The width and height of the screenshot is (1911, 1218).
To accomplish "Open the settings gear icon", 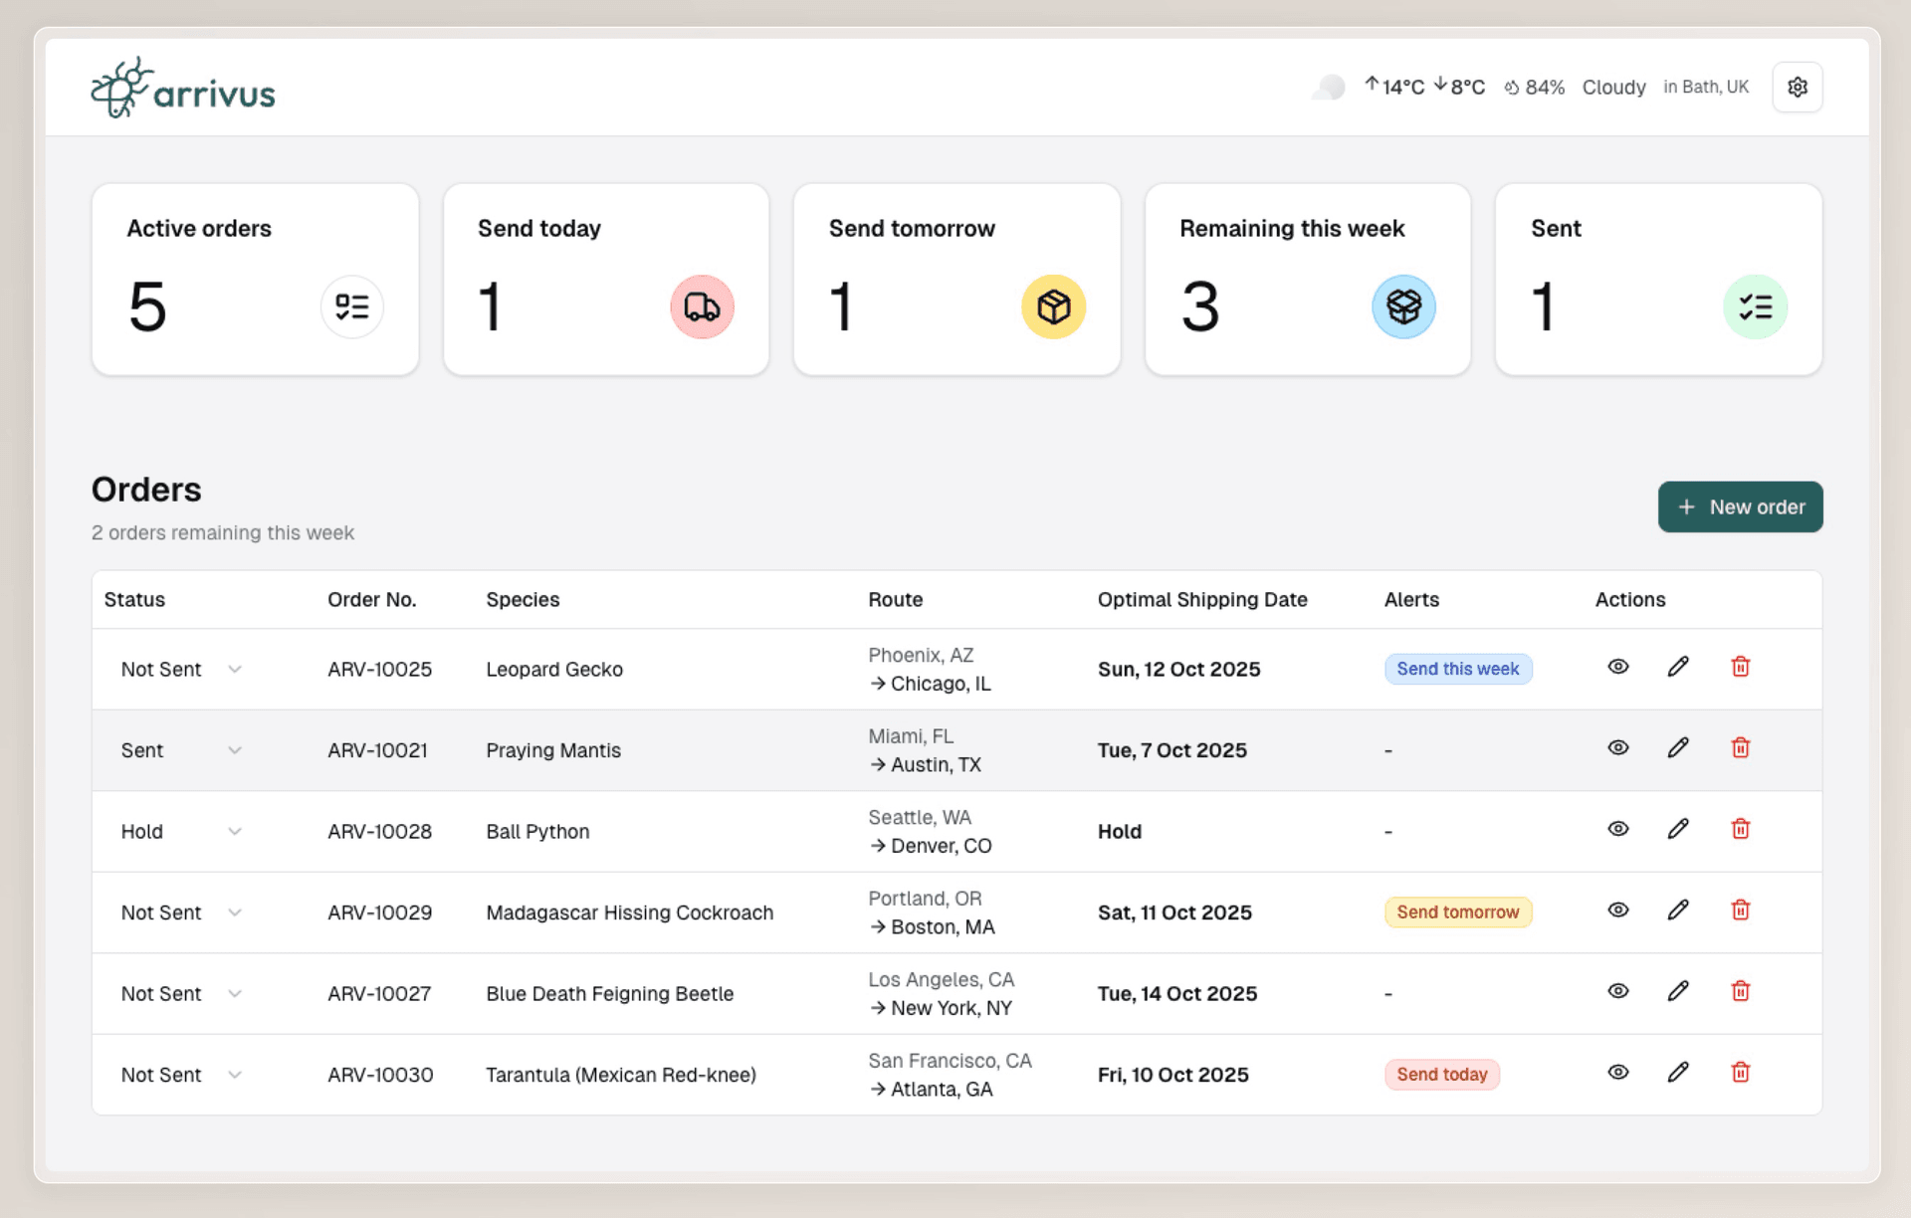I will pos(1798,87).
